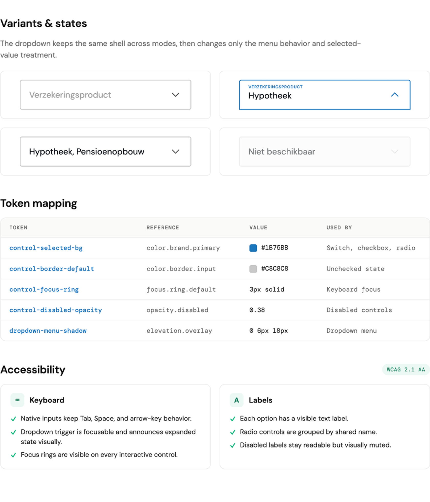Click the green 'A' Labels panel icon
430x502 pixels.
(x=236, y=400)
